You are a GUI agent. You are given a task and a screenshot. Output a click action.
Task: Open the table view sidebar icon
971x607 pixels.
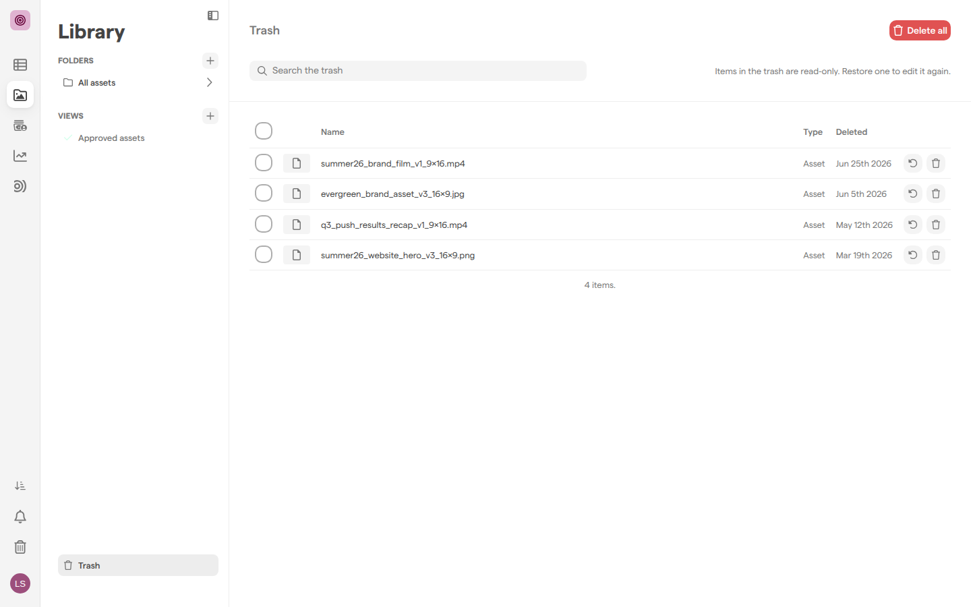20,65
